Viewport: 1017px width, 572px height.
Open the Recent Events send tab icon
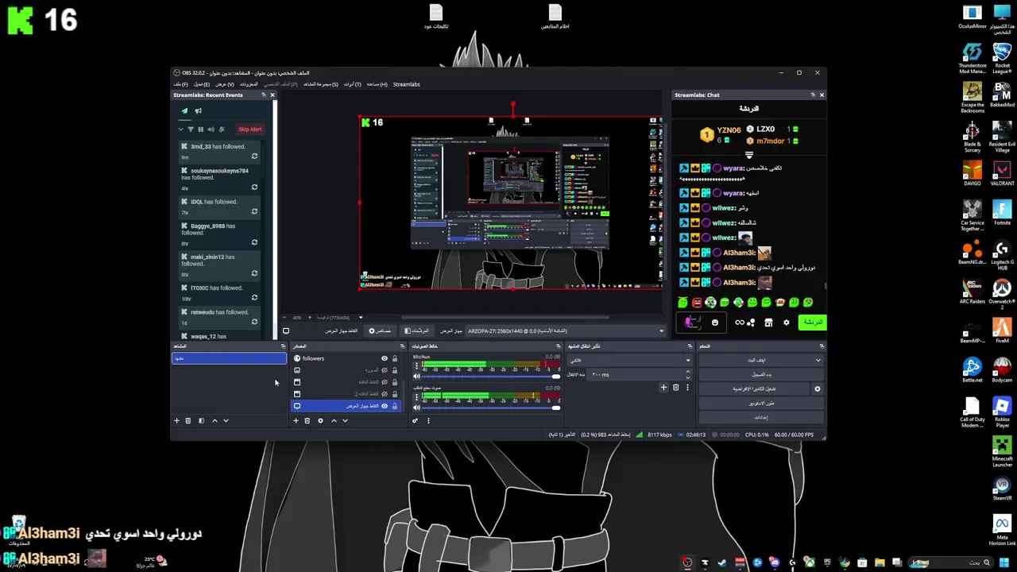[x=184, y=111]
